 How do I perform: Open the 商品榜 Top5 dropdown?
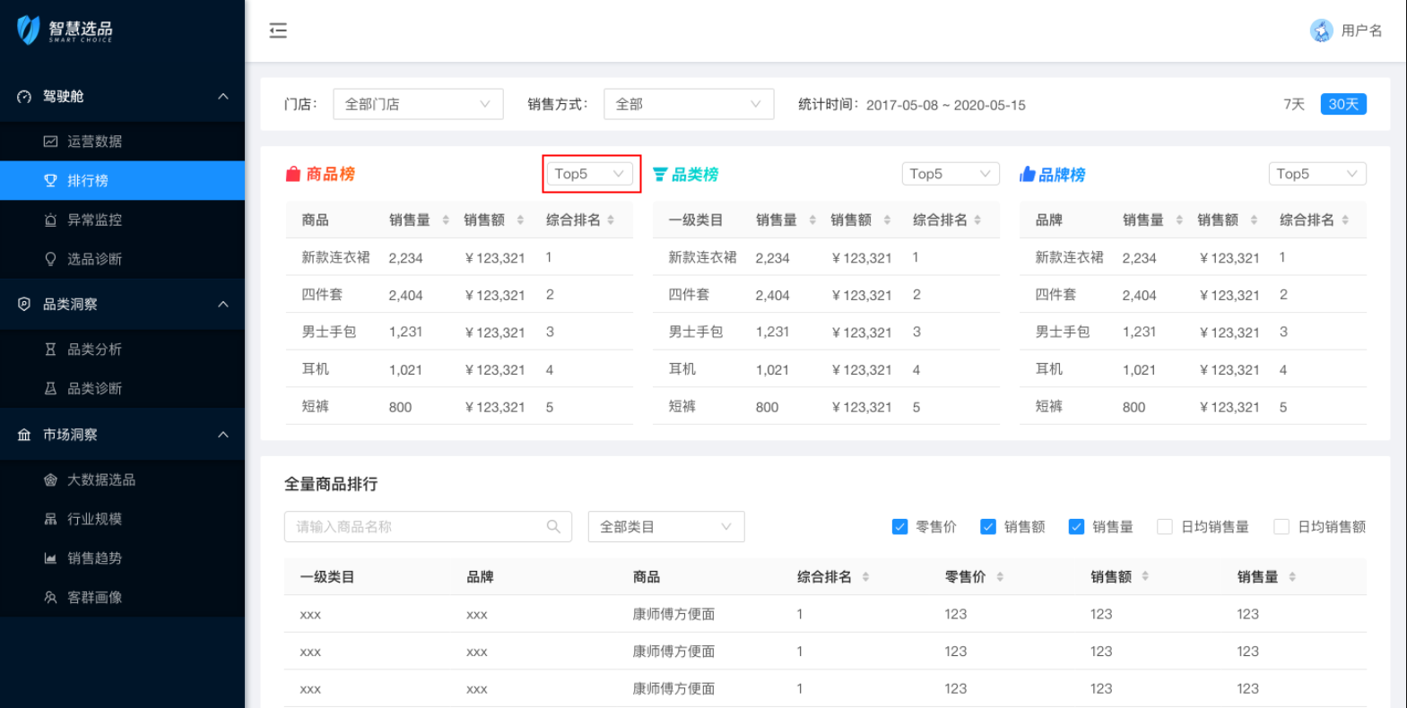click(589, 174)
